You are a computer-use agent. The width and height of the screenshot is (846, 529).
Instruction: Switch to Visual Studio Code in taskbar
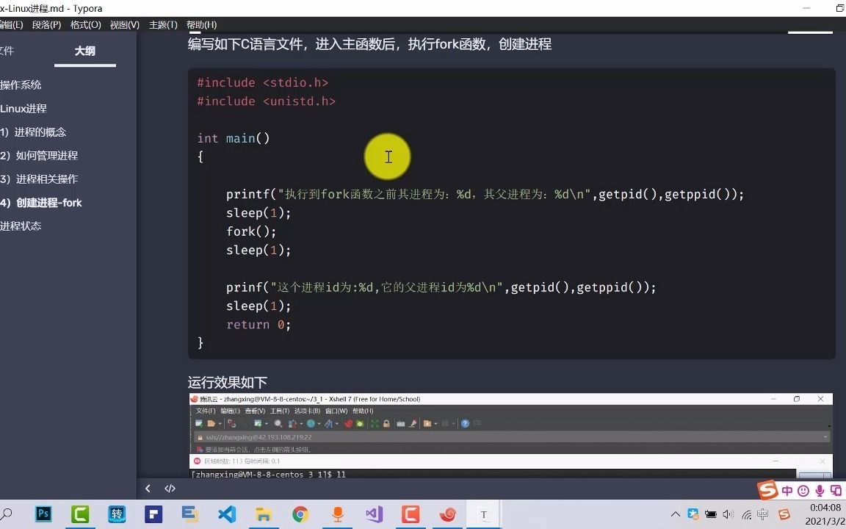(x=227, y=514)
